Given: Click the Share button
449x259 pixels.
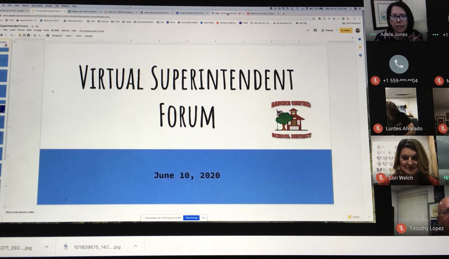Looking at the screenshot, I should (x=346, y=30).
